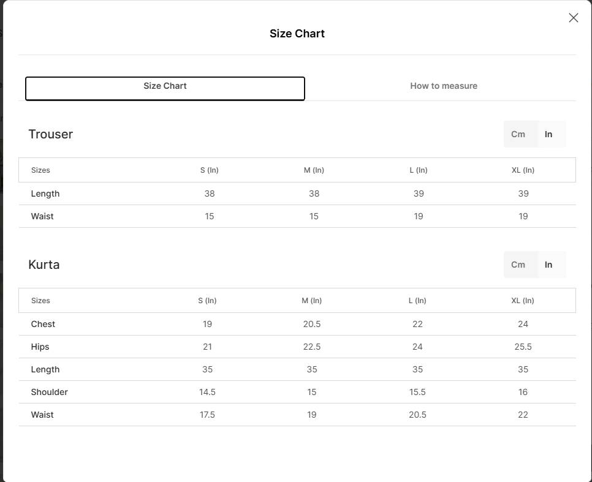Switch to the How to measure tab
Viewport: 592px width, 482px height.
[444, 86]
